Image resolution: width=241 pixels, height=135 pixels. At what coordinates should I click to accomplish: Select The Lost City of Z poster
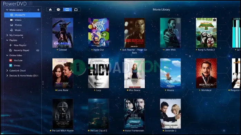(98, 114)
